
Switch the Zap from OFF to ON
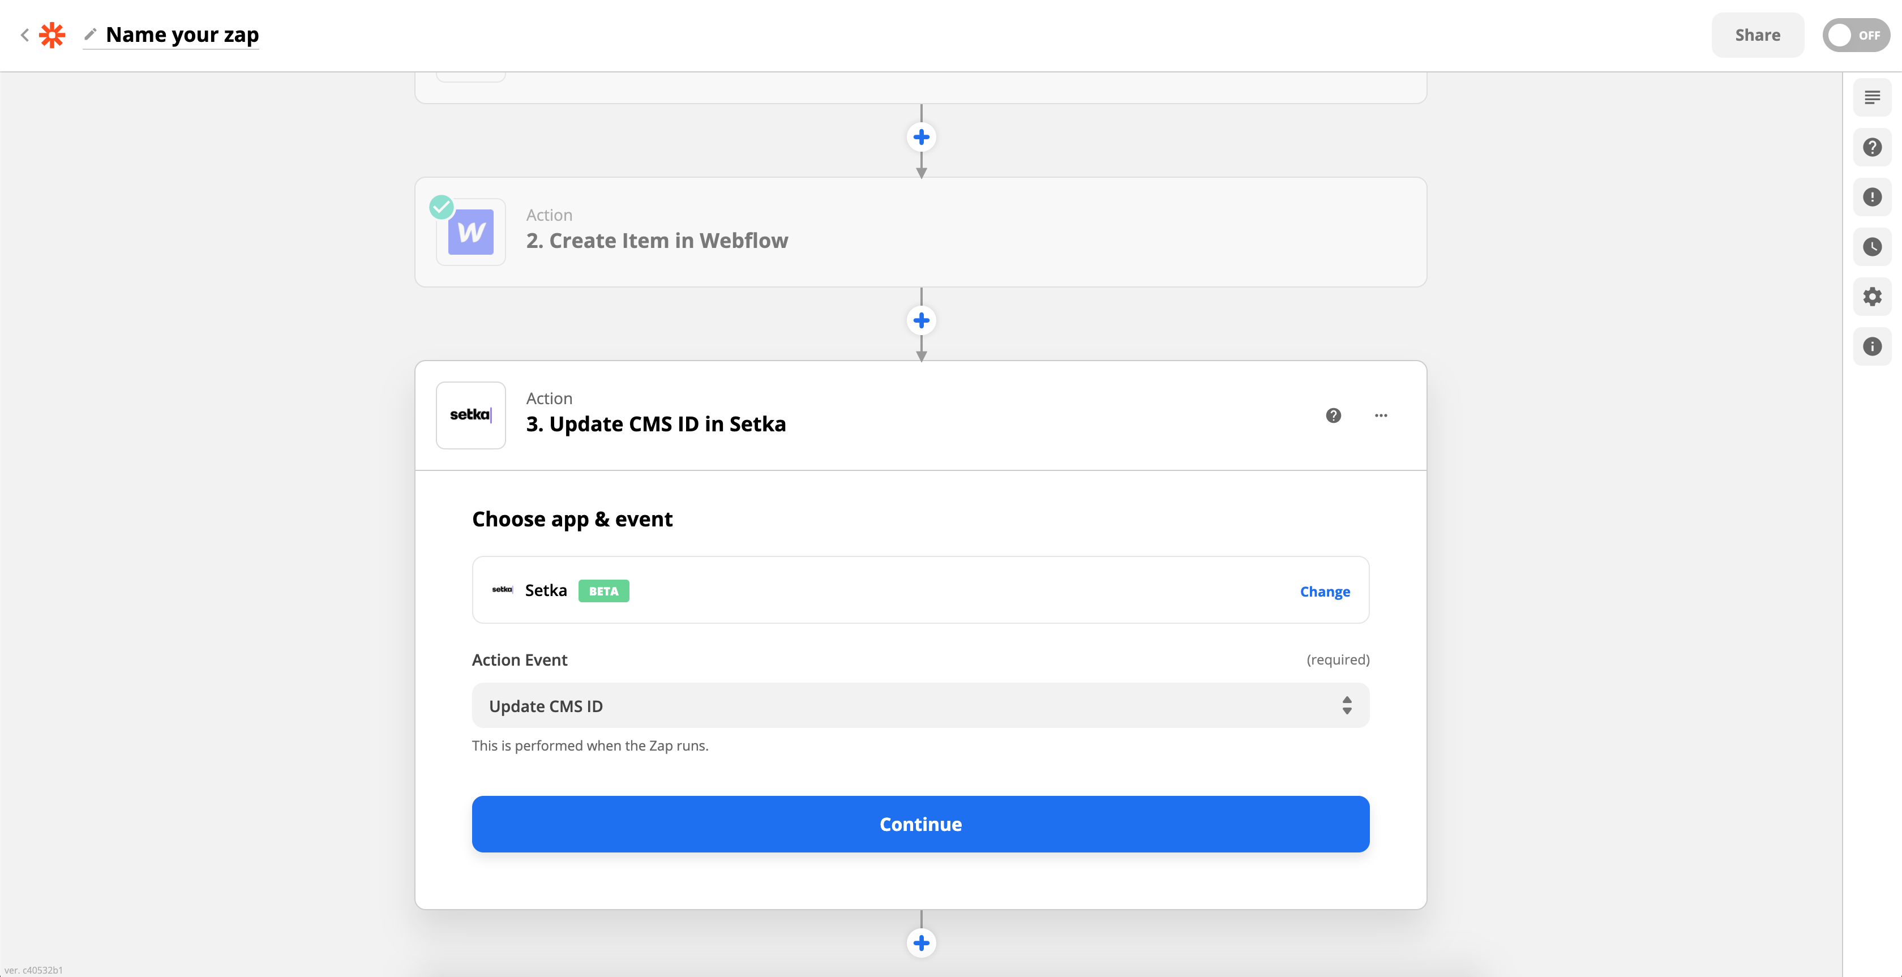[x=1856, y=35]
